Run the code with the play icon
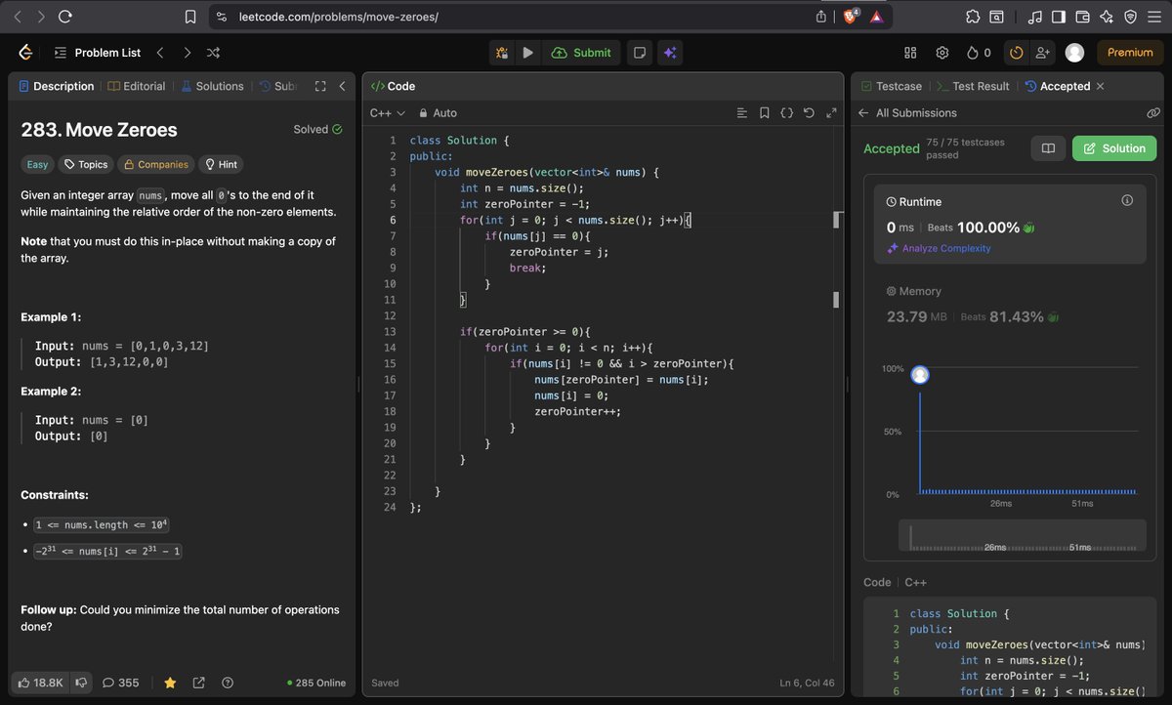The image size is (1172, 705). [x=527, y=52]
